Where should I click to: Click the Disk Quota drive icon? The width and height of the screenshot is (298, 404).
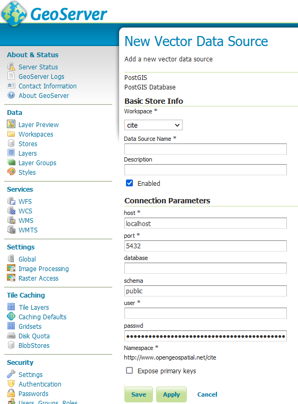tap(11, 336)
